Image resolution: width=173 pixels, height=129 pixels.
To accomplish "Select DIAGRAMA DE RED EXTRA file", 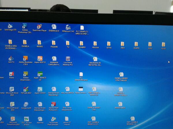I will pyautogui.click(x=95, y=61).
